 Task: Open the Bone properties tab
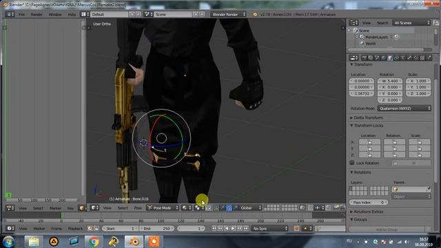coord(409,58)
